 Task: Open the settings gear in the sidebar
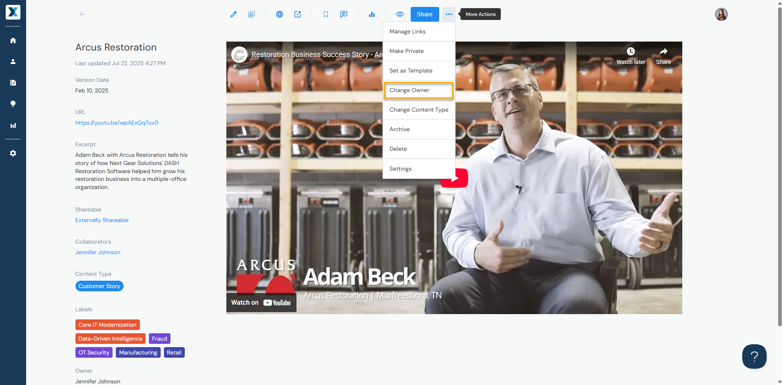point(13,153)
